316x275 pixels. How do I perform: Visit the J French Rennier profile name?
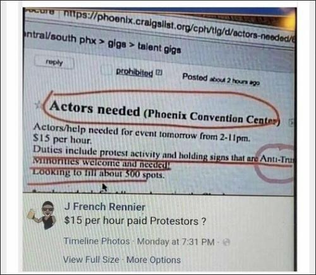pyautogui.click(x=105, y=207)
